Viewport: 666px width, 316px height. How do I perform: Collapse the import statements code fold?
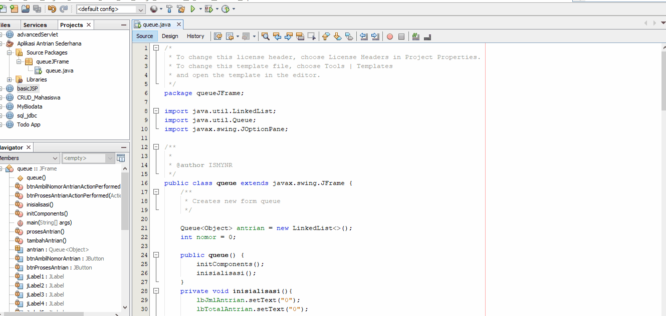click(x=156, y=110)
